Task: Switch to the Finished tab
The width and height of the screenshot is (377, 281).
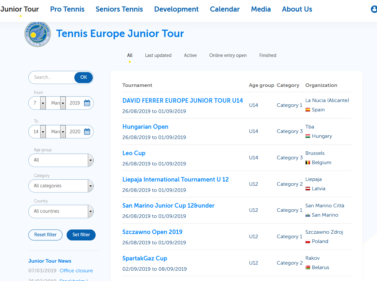Action: 268,55
